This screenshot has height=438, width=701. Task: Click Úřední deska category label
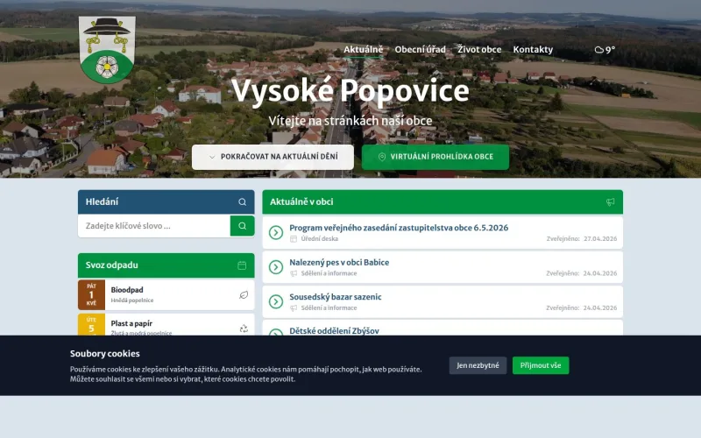pos(319,238)
